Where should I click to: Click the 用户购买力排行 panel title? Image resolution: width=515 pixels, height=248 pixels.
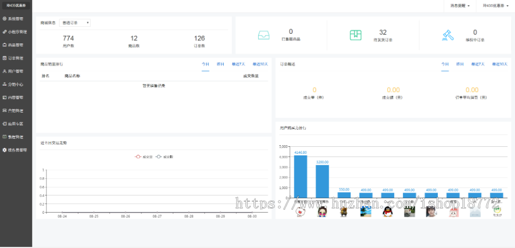click(x=293, y=128)
